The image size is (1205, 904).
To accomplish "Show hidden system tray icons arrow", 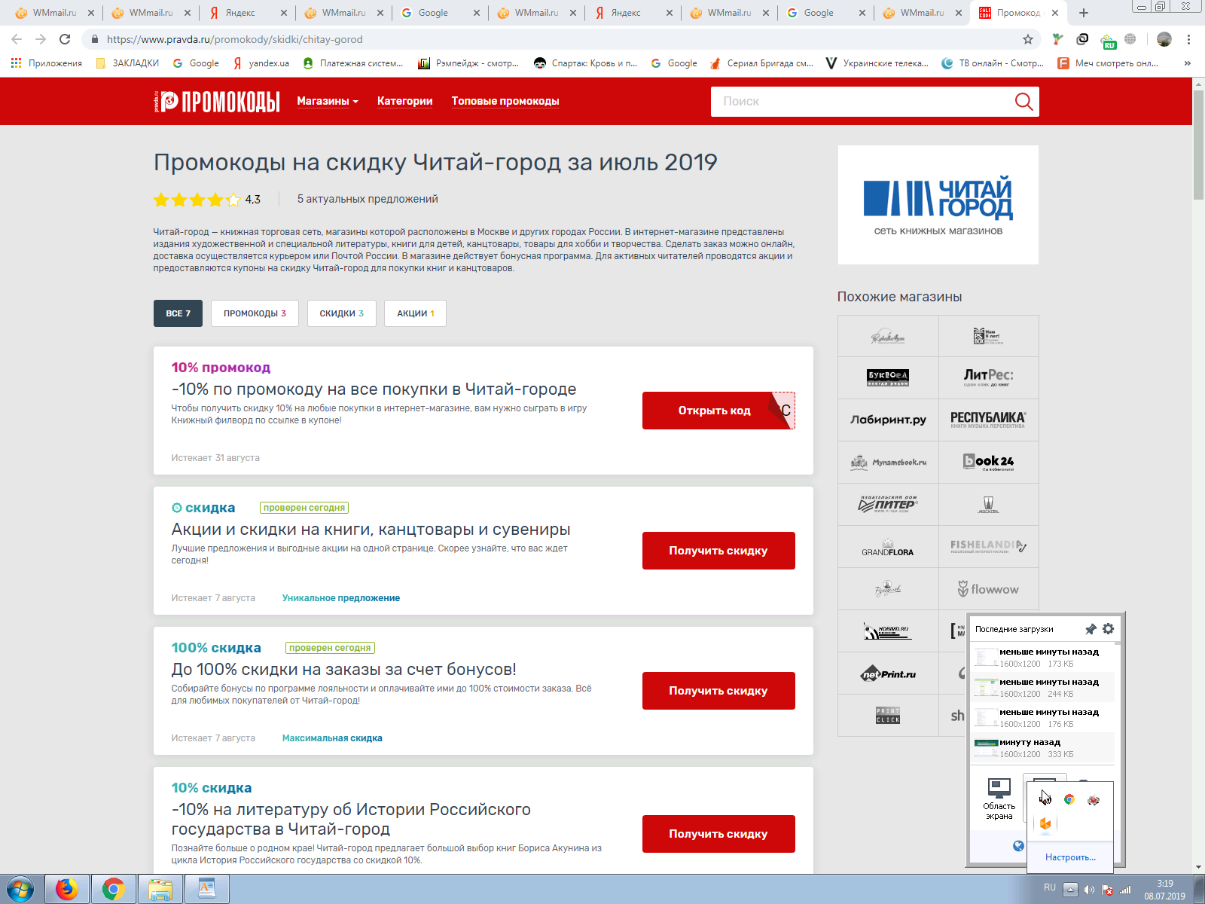I will point(1070,890).
